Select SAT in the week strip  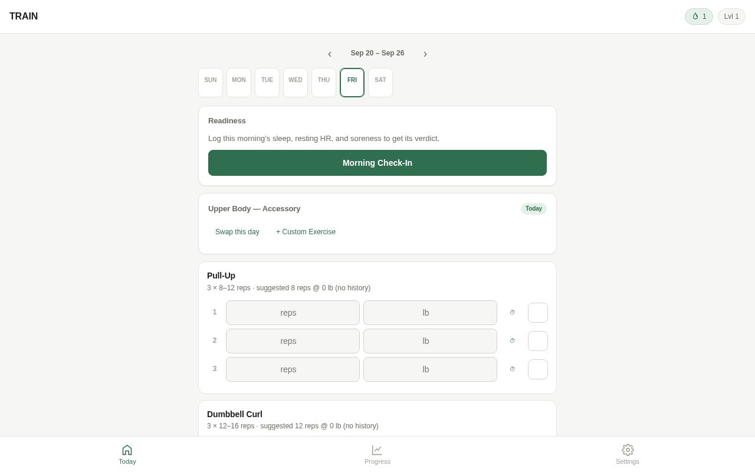click(380, 83)
